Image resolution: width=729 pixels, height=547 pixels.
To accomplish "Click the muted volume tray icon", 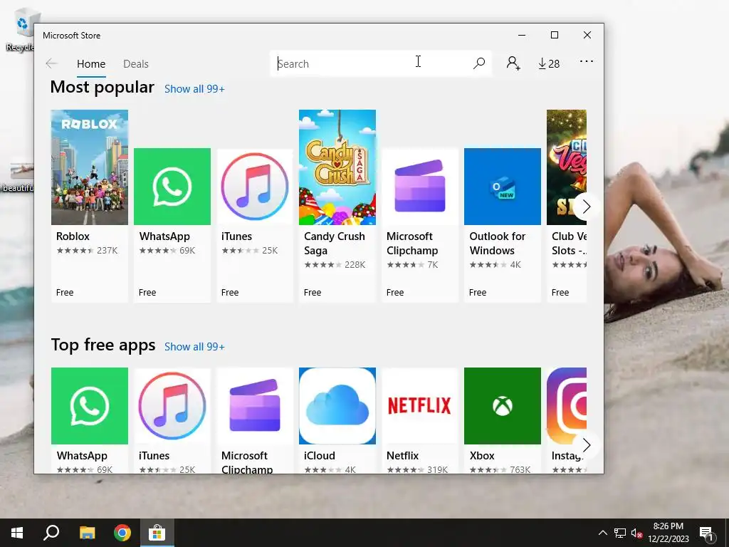I will 637,533.
